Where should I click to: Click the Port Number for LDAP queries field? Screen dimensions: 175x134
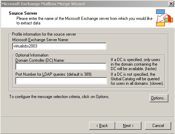click(x=61, y=81)
